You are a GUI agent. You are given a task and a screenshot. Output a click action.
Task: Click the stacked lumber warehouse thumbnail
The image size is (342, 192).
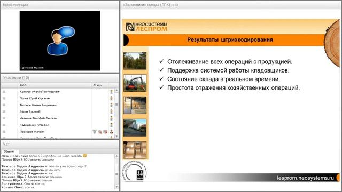(x=135, y=106)
